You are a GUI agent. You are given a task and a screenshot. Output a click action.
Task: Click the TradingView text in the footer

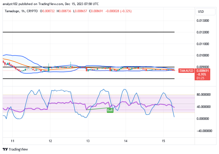18,149
